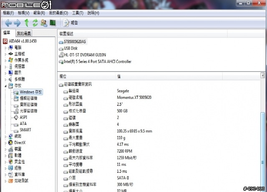Select the ASPI tree item
Screen dimensions: 267x192
coord(20,117)
